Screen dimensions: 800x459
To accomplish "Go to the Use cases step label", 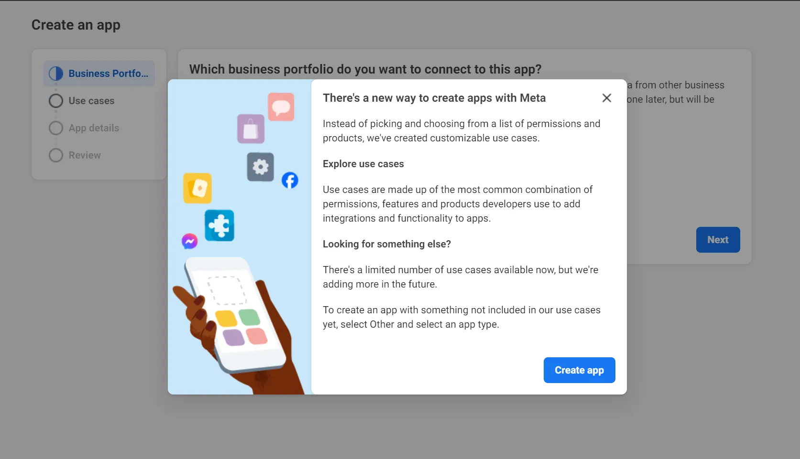I will (91, 101).
